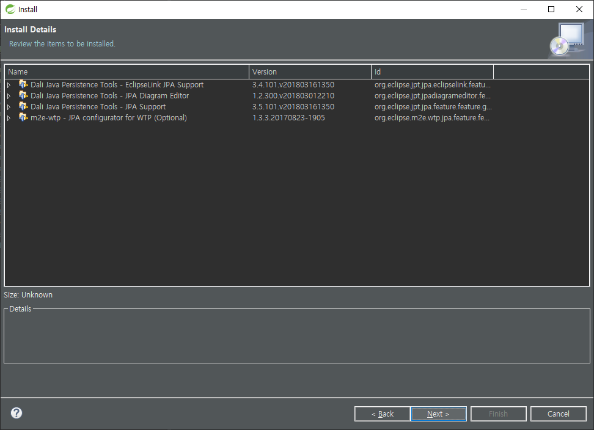Image resolution: width=594 pixels, height=430 pixels.
Task: Click the JPA Diagram Editor feature icon
Action: (x=23, y=95)
